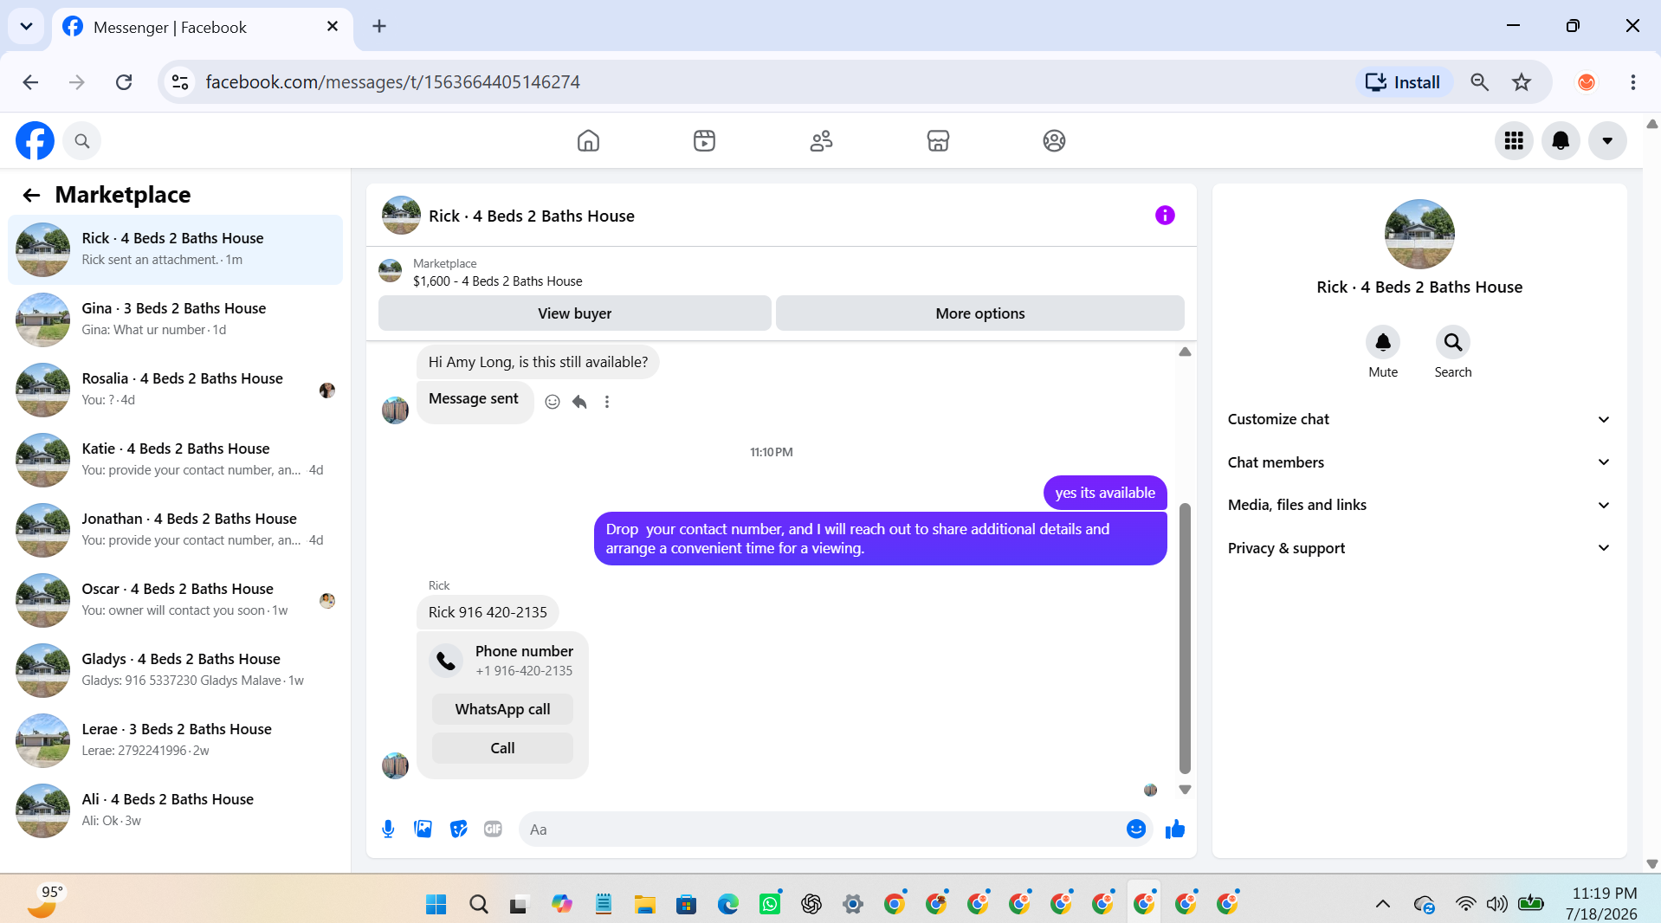Viewport: 1661px width, 923px height.
Task: Open Jonathan 4 Beds 2 Baths House chat
Action: [176, 530]
